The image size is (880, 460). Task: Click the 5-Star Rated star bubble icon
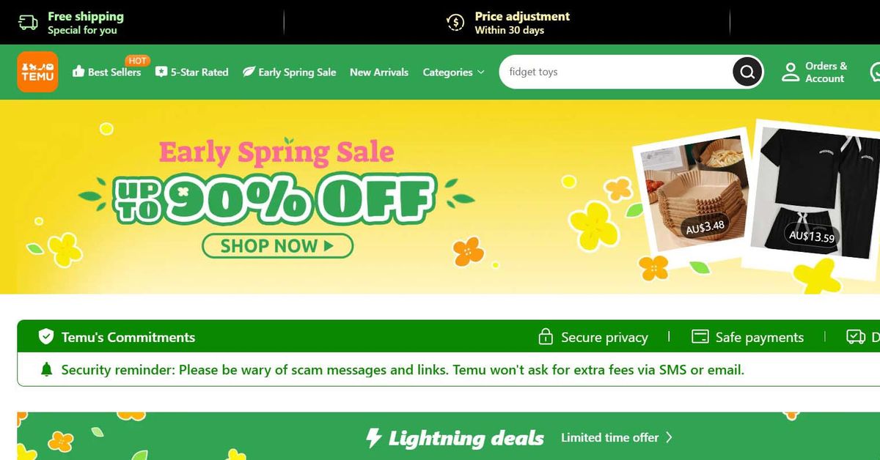(161, 72)
